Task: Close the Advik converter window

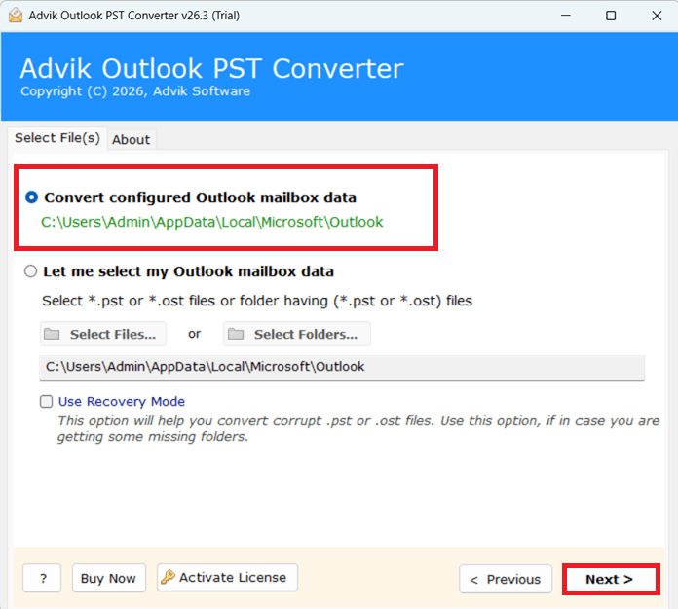Action: (x=657, y=16)
